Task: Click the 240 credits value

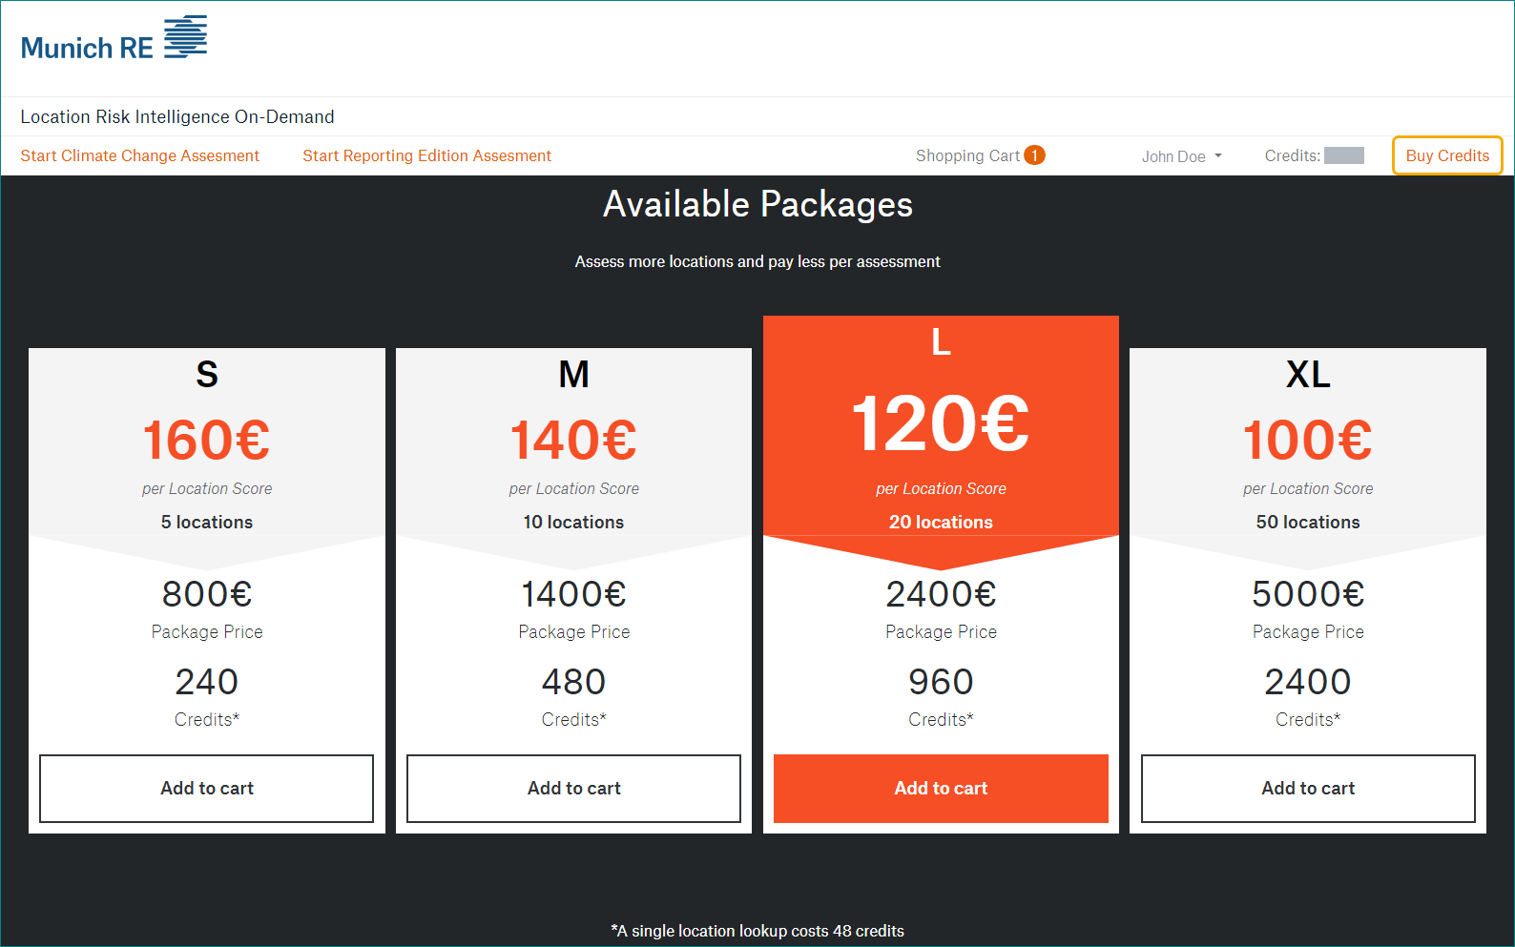Action: 207,682
